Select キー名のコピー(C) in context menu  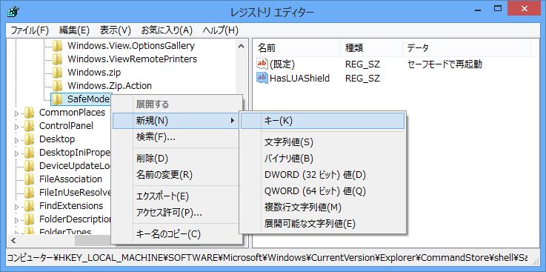(176, 234)
